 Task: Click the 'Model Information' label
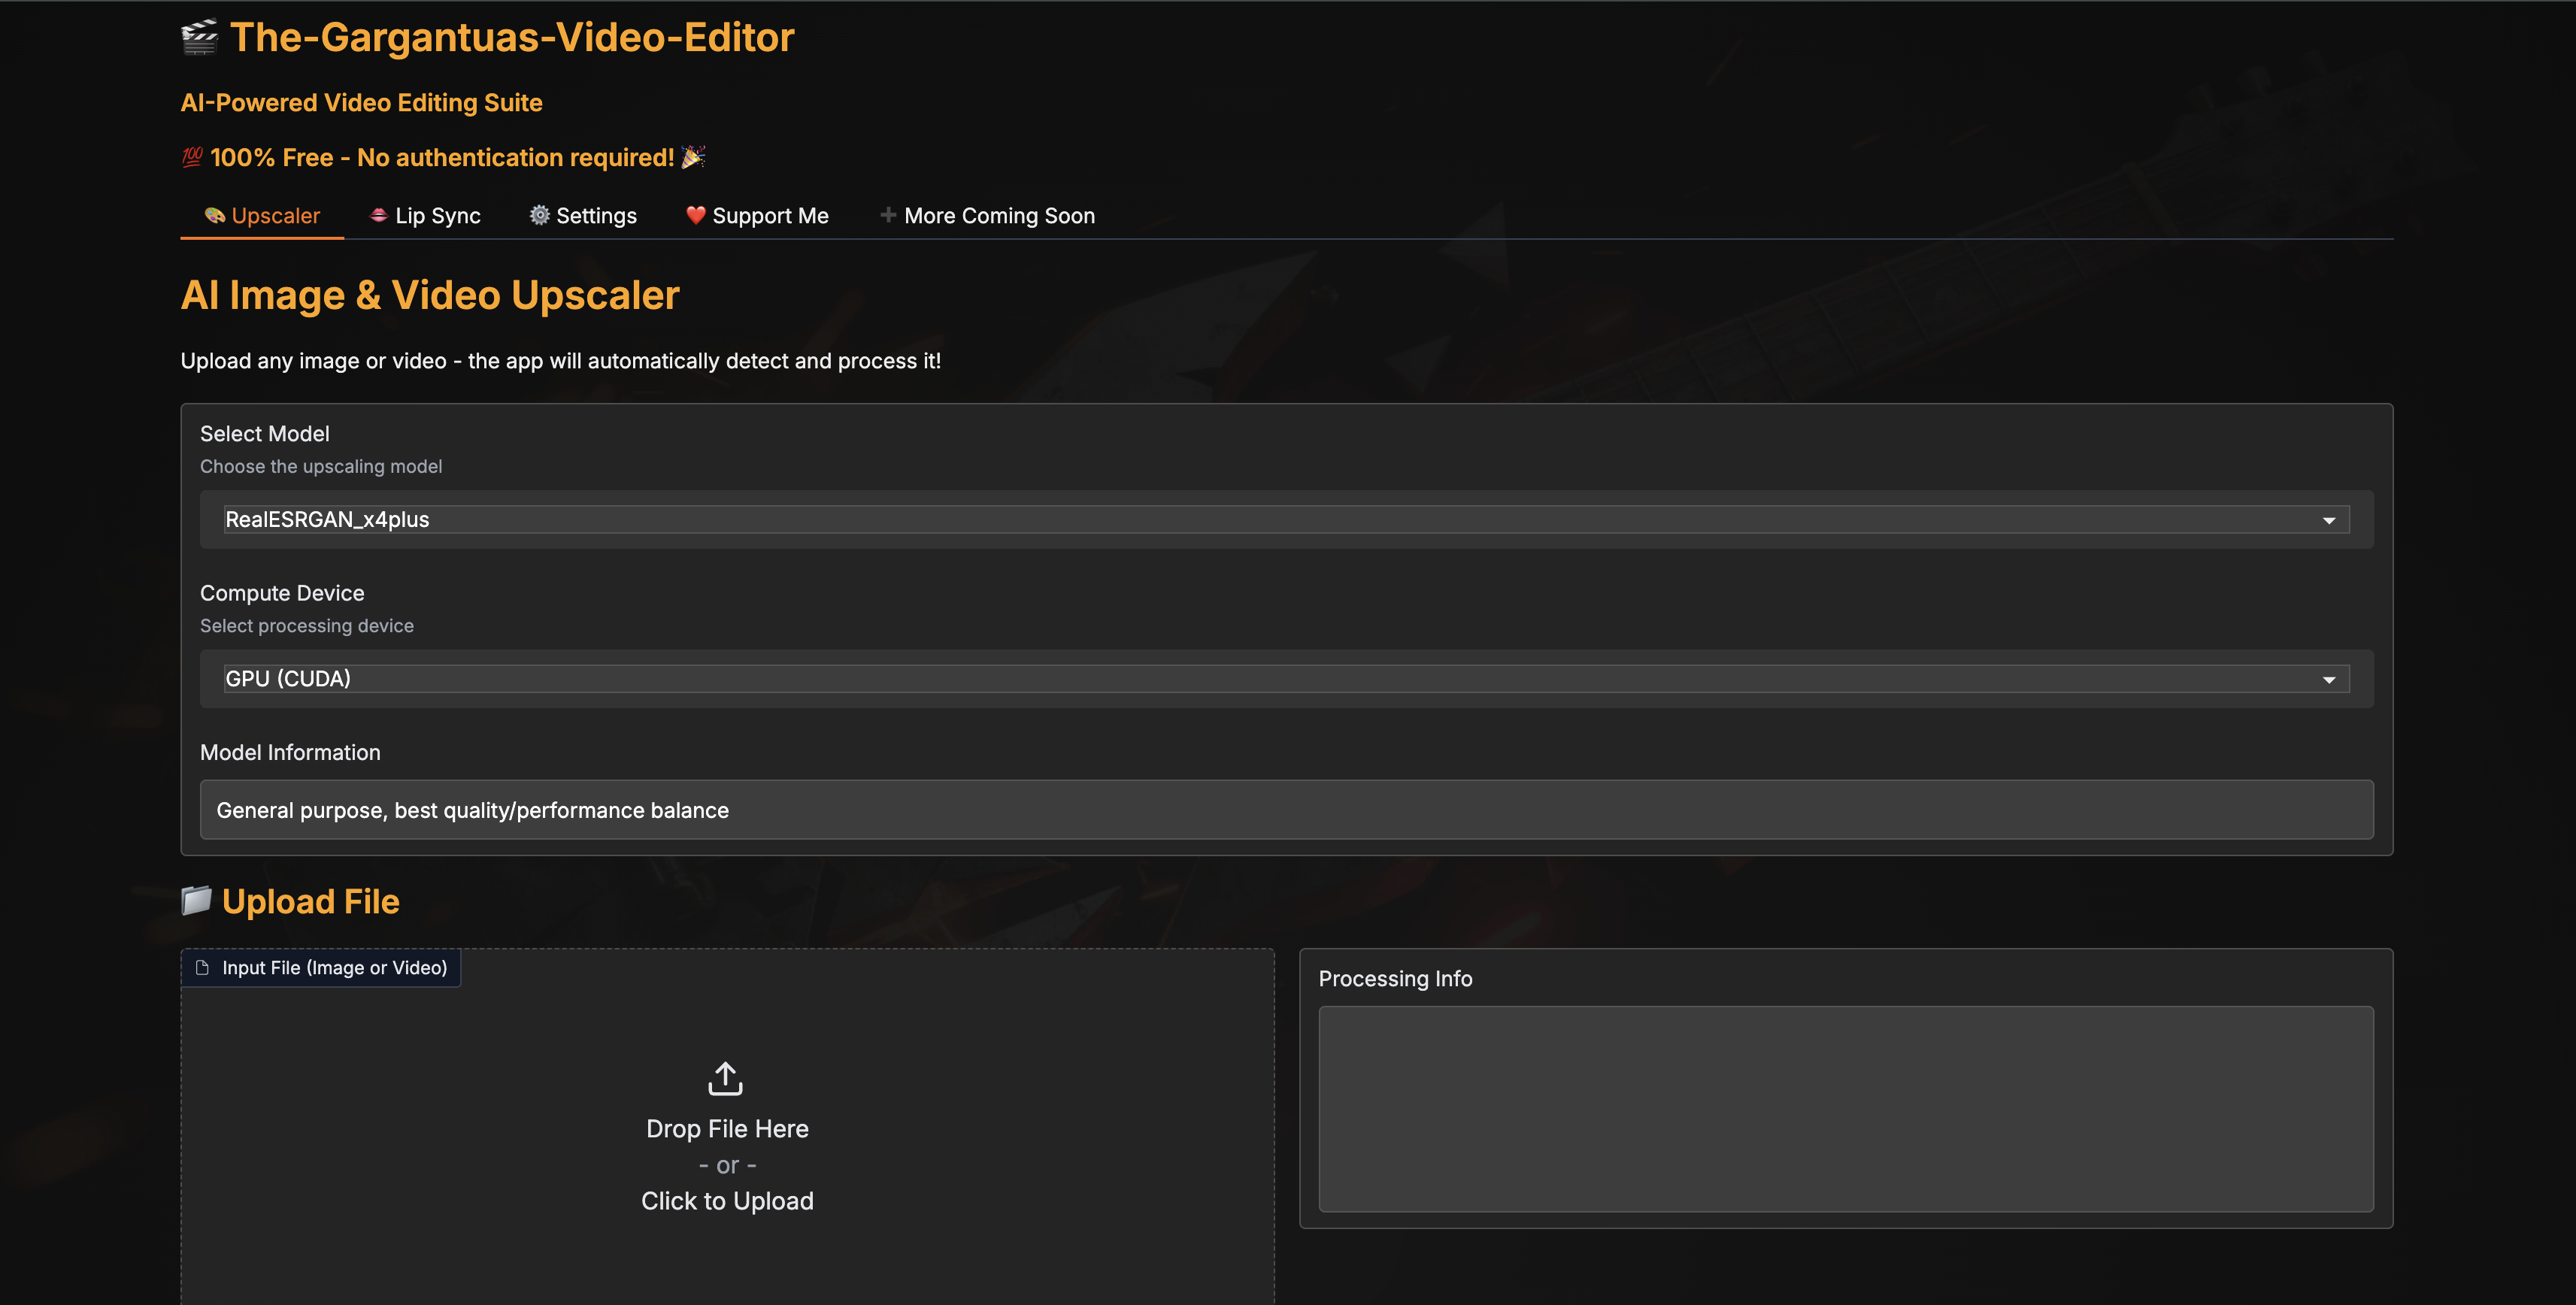[x=290, y=752]
